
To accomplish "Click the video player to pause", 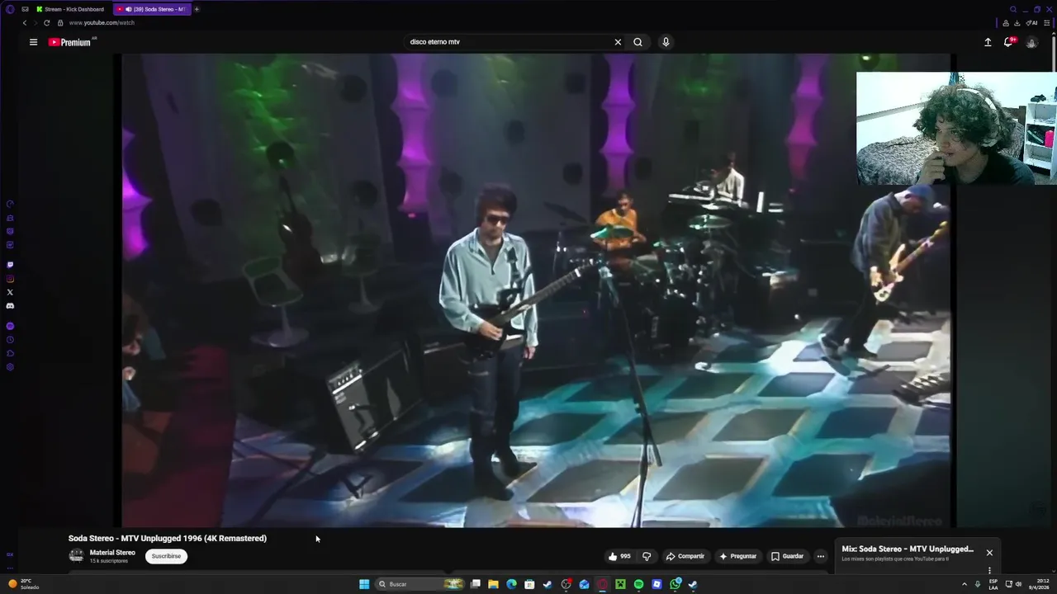I will (x=537, y=290).
